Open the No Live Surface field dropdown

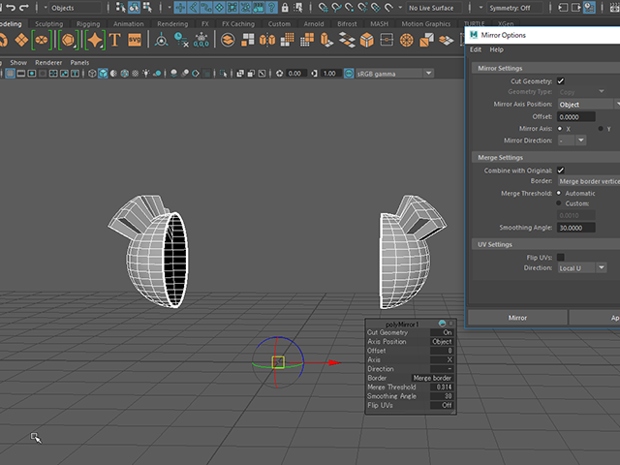[x=434, y=8]
